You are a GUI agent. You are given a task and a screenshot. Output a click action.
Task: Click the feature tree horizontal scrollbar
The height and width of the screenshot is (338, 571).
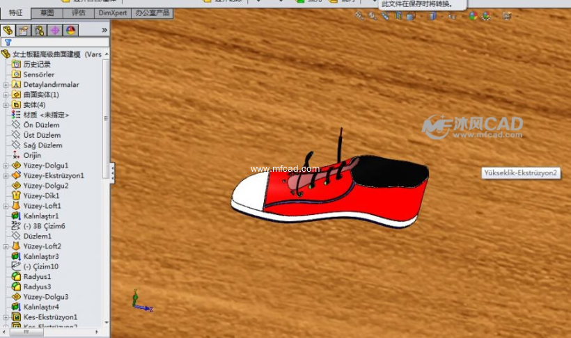[x=56, y=333]
